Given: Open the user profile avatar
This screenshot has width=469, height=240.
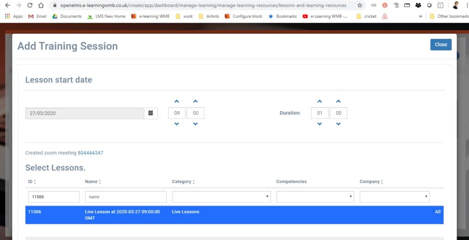Looking at the screenshot, I should [x=456, y=5].
